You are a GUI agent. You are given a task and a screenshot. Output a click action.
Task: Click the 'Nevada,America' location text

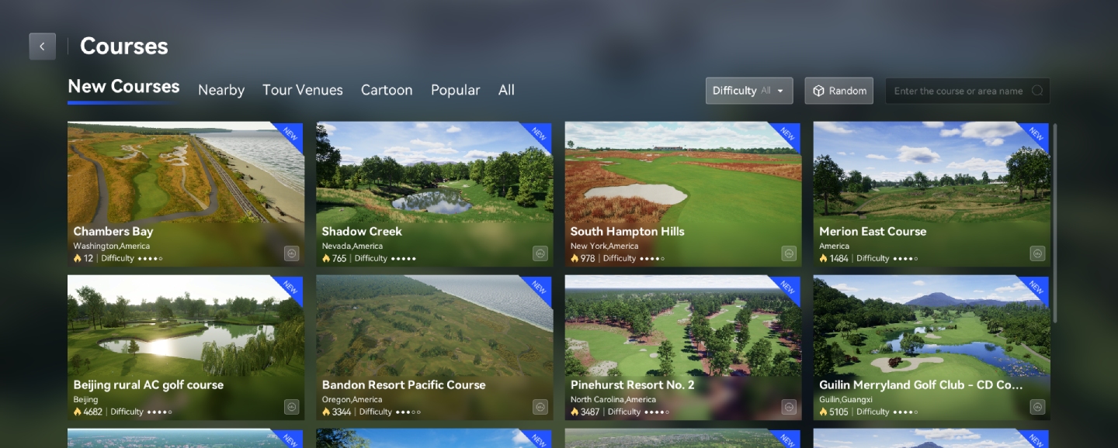pyautogui.click(x=352, y=246)
